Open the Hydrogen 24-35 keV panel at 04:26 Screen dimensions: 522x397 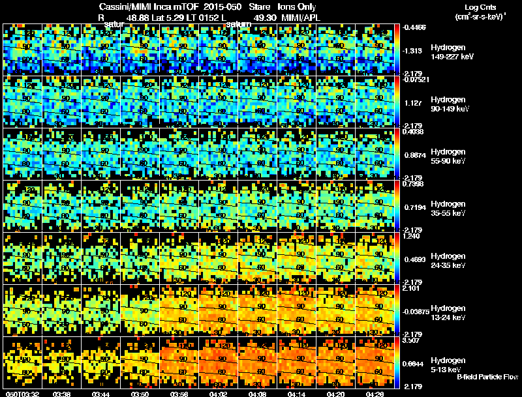click(375, 258)
